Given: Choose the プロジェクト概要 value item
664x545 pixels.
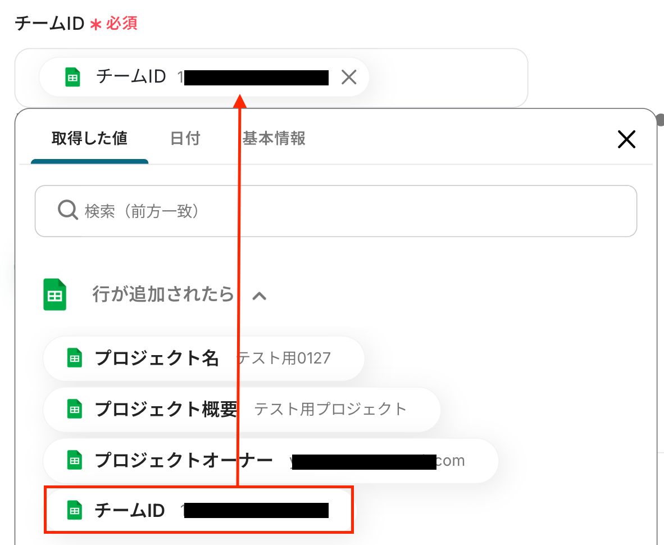Looking at the screenshot, I should click(x=242, y=410).
